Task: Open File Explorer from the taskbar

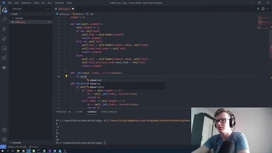Action: [18, 151]
